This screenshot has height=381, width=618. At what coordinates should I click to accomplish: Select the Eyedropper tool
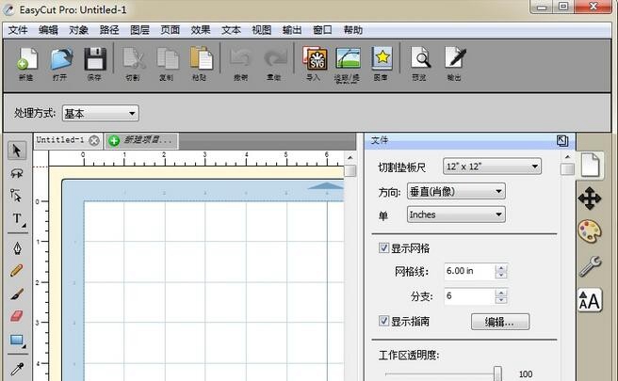(x=17, y=369)
